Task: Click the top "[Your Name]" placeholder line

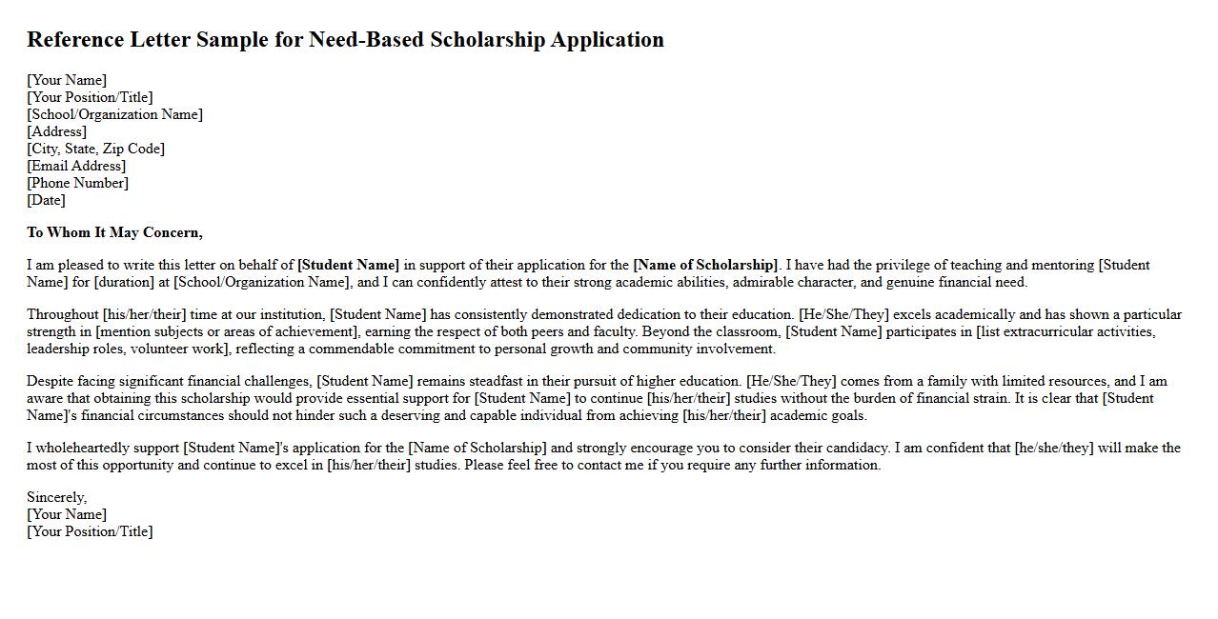Action: 67,80
